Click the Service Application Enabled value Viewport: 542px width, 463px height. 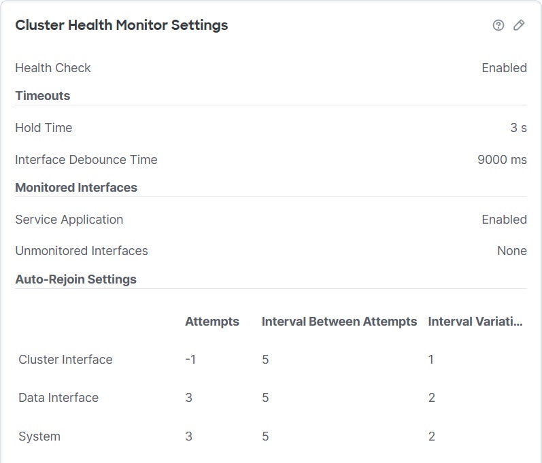(x=504, y=220)
